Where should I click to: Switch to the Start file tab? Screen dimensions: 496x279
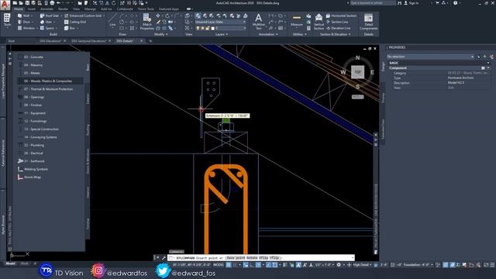coord(12,41)
